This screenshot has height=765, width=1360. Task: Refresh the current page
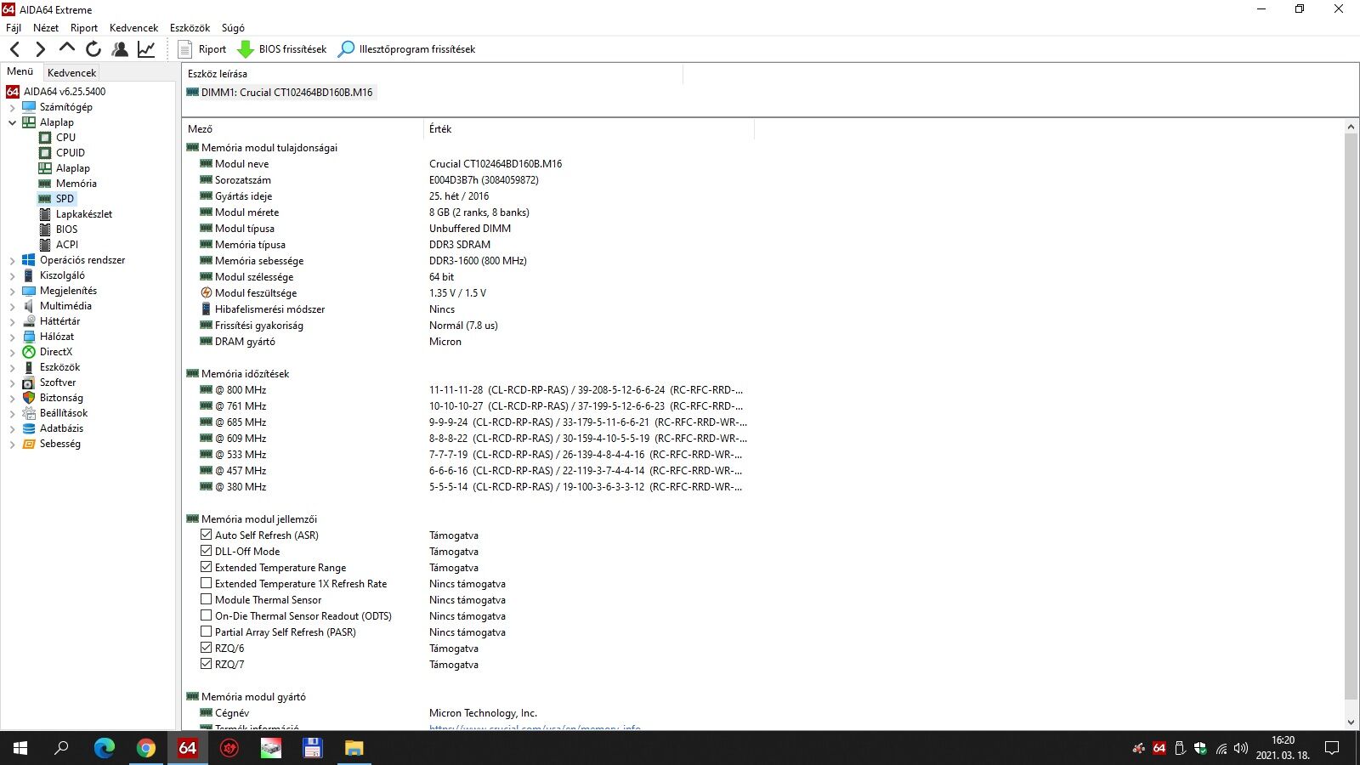93,49
